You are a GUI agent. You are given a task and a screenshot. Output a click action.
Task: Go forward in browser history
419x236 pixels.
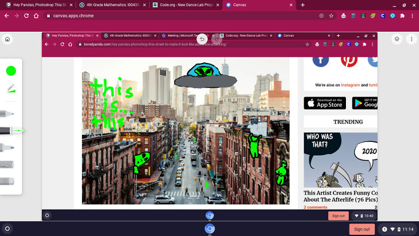point(17,16)
